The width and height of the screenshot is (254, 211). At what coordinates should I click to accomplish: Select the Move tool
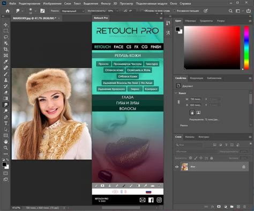(x=6, y=25)
